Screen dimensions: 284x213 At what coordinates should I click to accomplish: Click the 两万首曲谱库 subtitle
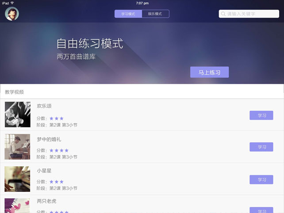click(x=76, y=57)
